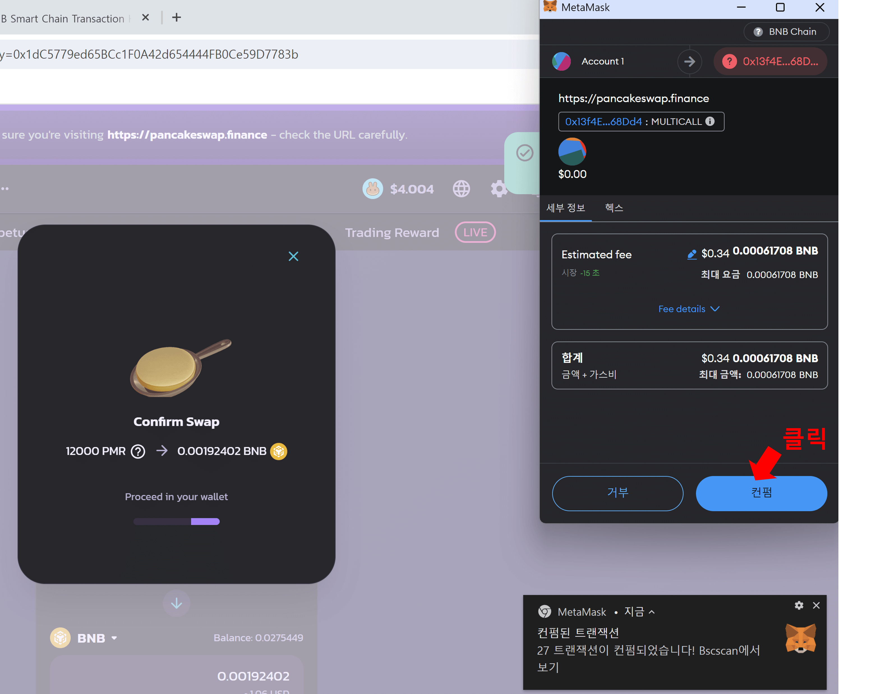The height and width of the screenshot is (694, 883).
Task: Click the MULTICALL info icon
Action: tap(710, 121)
